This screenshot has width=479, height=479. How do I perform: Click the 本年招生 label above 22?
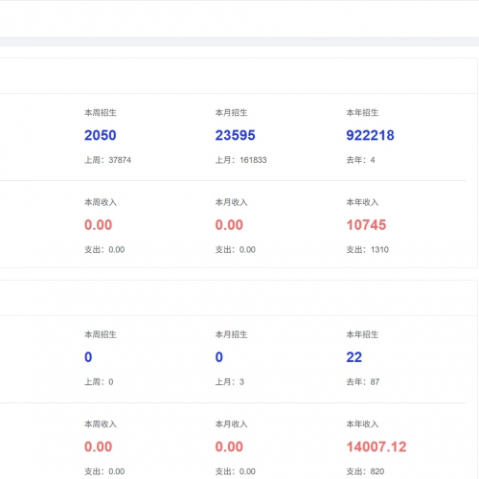coord(362,334)
